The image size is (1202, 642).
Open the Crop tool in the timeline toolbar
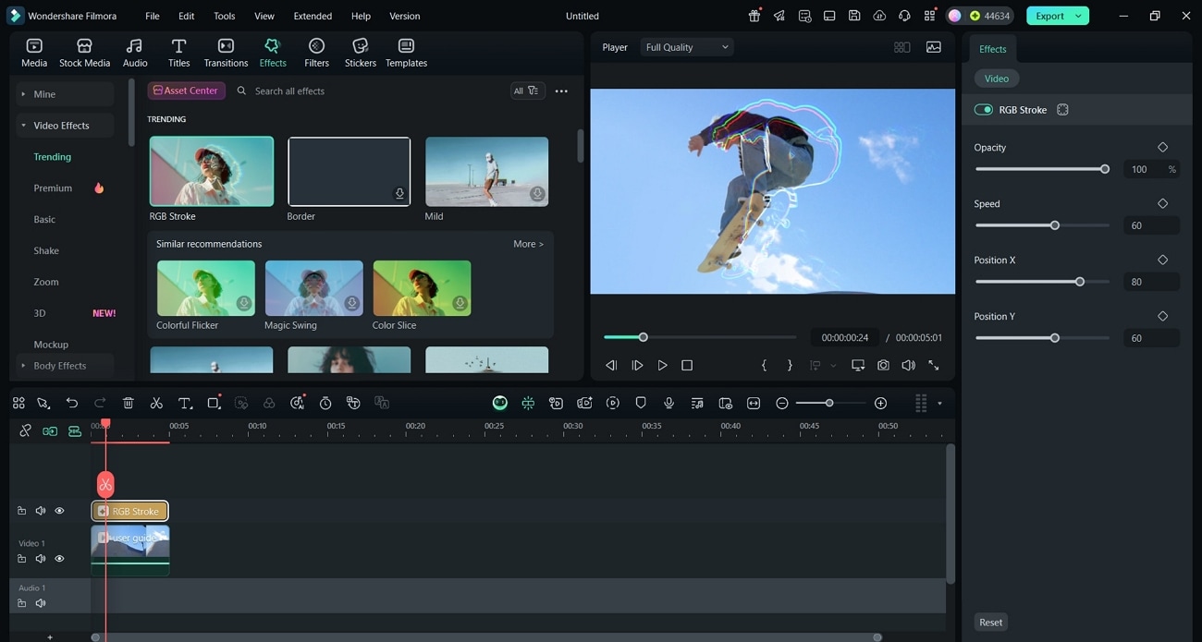tap(214, 403)
